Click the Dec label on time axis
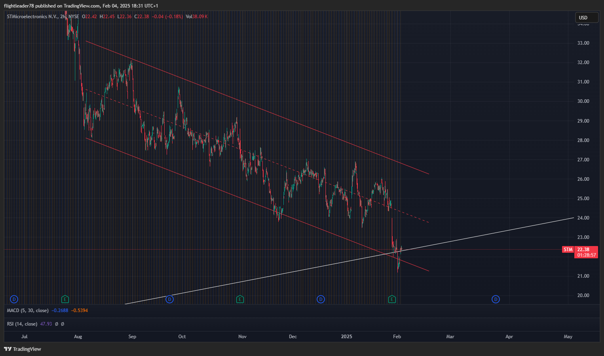 293,337
